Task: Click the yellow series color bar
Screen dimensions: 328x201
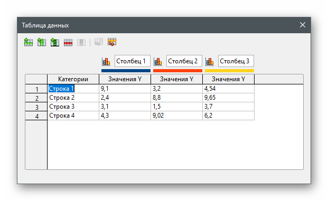Action: click(x=229, y=71)
